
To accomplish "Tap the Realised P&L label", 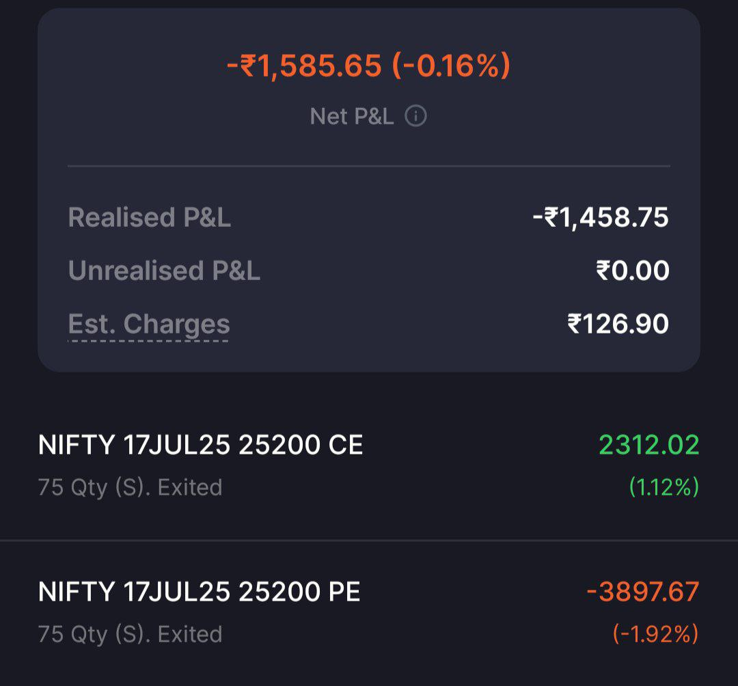I will [x=150, y=217].
